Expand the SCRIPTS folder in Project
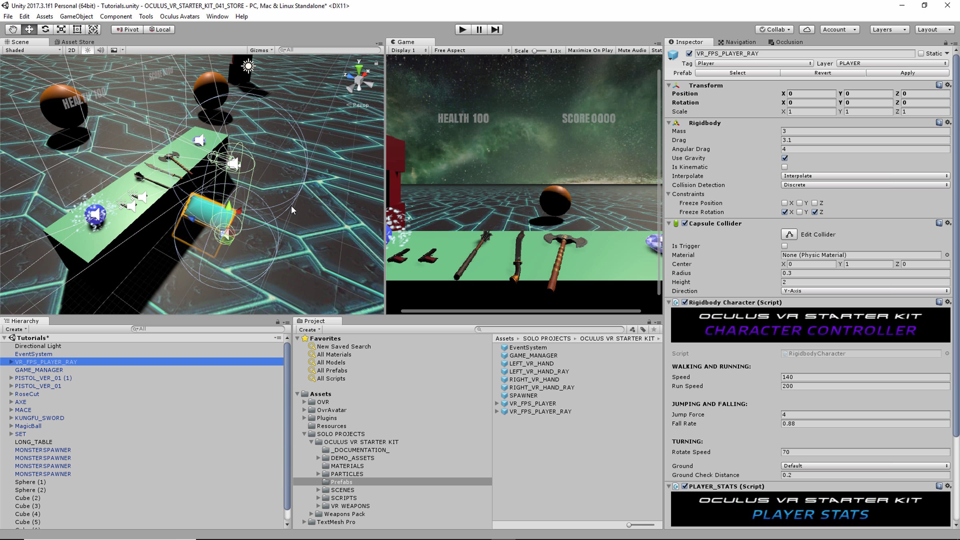Image resolution: width=960 pixels, height=540 pixels. [x=318, y=498]
